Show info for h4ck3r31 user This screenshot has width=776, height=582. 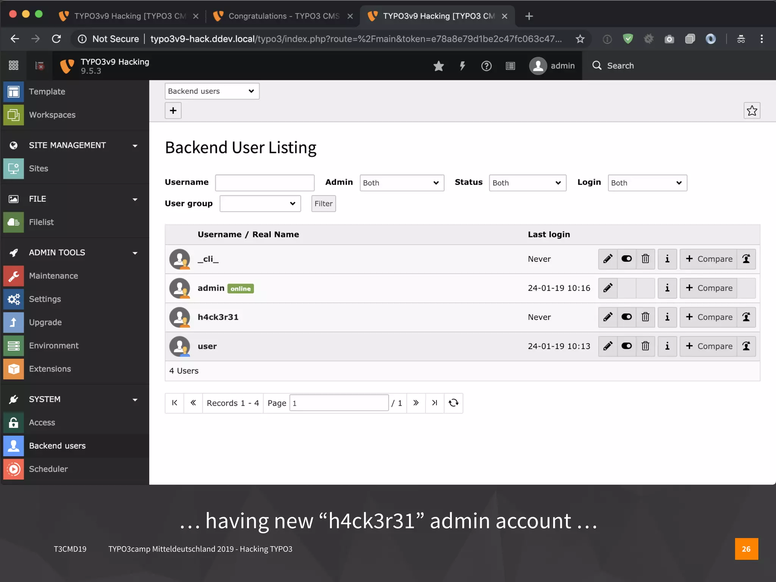tap(667, 317)
